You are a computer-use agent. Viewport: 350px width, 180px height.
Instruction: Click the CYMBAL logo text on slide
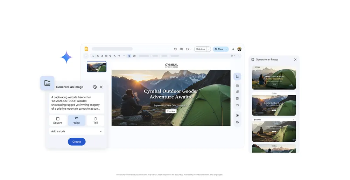[x=171, y=65]
